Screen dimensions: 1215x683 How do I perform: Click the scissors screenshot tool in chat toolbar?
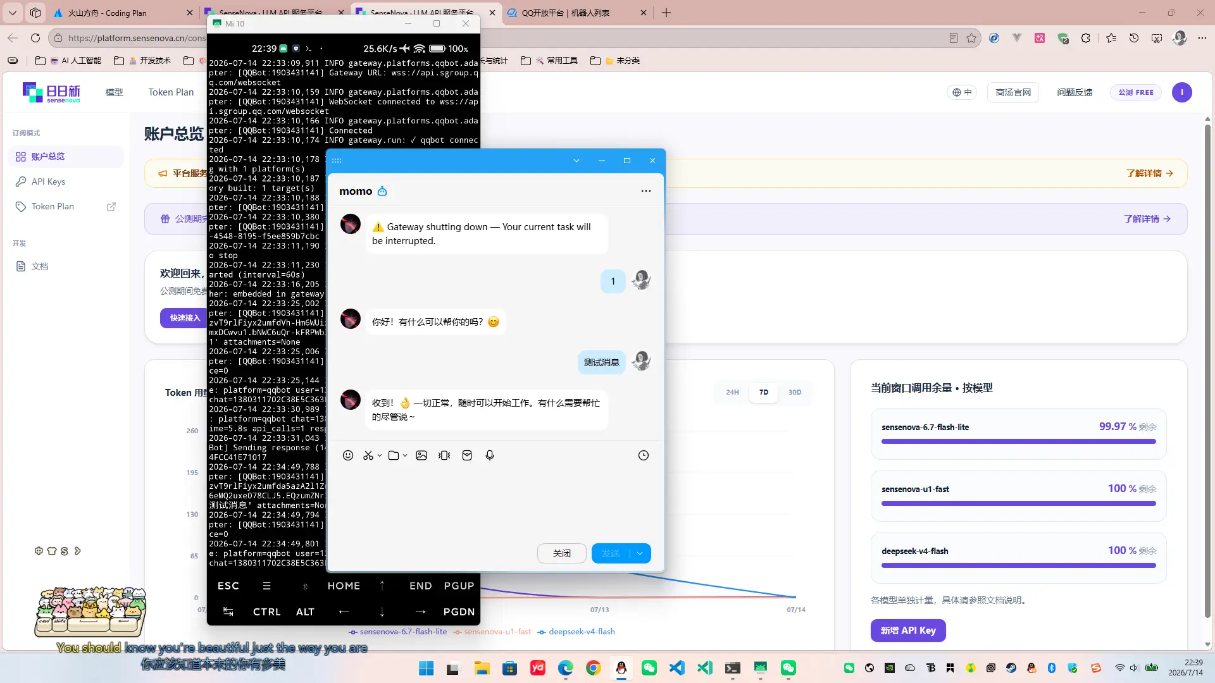click(368, 455)
